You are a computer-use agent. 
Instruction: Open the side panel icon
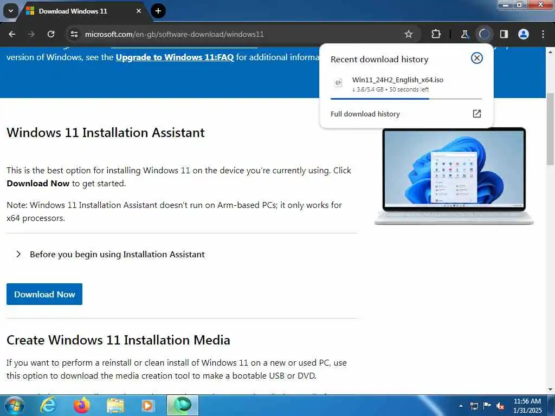504,34
